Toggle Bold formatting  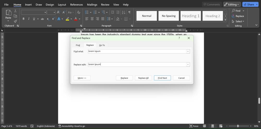pyautogui.click(x=23, y=19)
